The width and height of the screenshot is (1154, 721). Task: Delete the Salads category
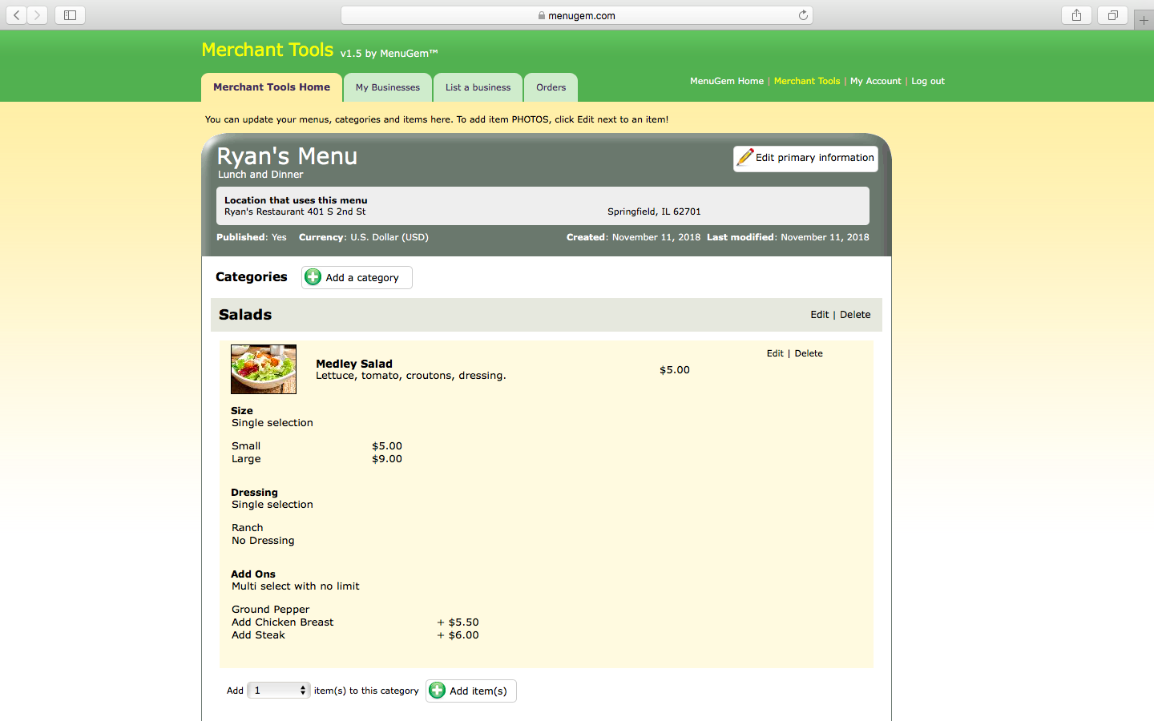855,315
